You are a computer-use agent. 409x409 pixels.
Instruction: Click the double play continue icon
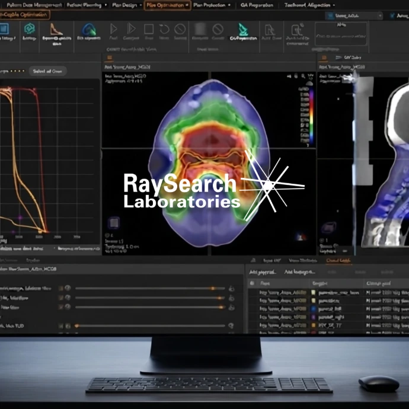(x=131, y=28)
